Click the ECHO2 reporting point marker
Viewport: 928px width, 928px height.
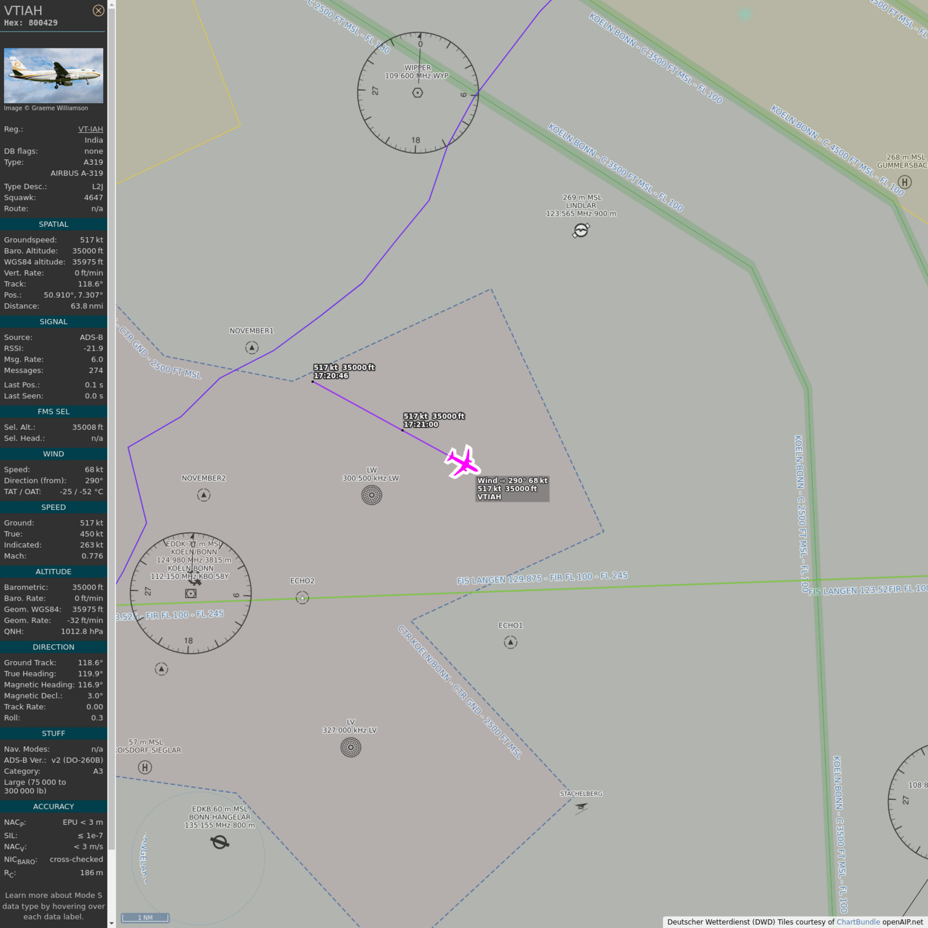pos(302,598)
